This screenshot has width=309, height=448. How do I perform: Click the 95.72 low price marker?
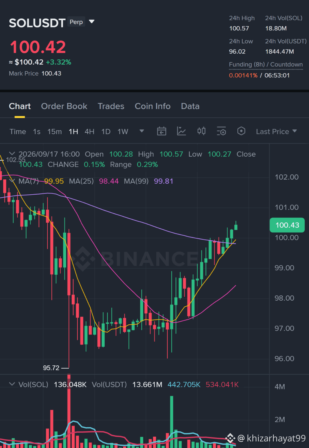51,368
